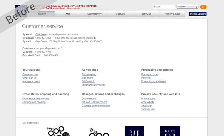The height and width of the screenshot is (136, 224).
Task: Read the Privacy policy
Action: [x=148, y=99]
